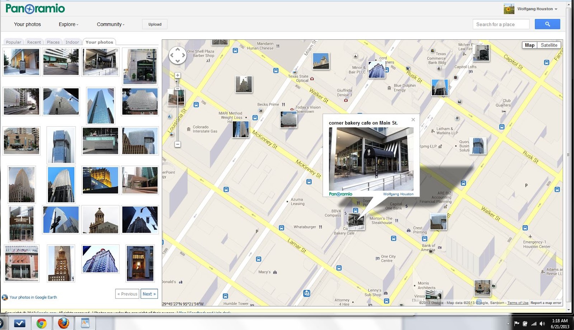This screenshot has height=330, width=574.
Task: Click the Search for a place field
Action: pos(501,24)
